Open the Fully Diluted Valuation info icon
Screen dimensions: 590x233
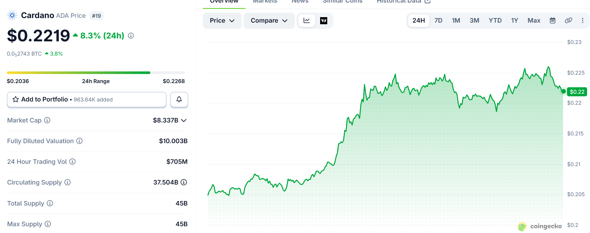click(79, 141)
